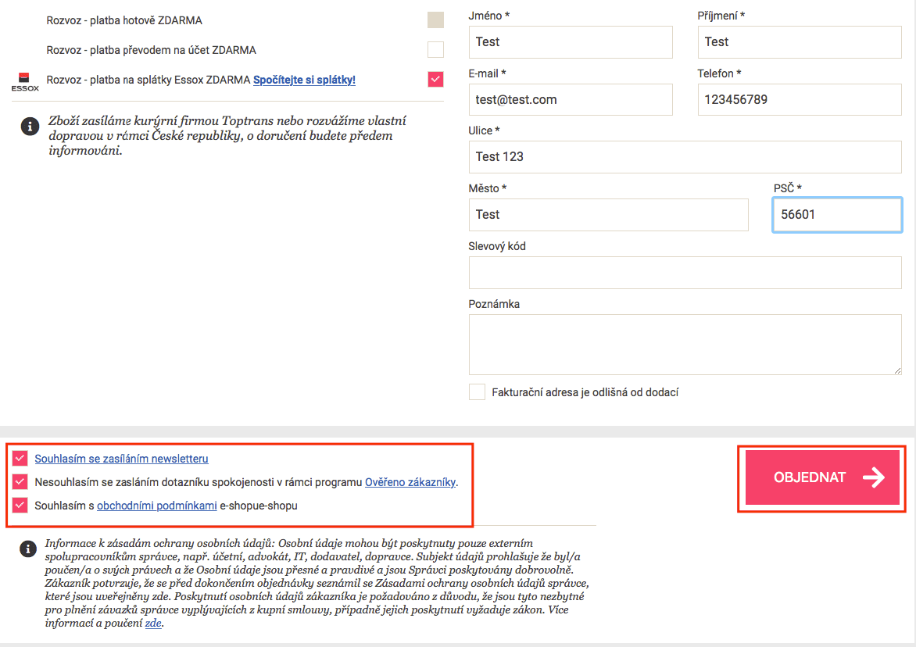Uncheck agreement with obchodními podmínkami checkbox
916x647 pixels.
click(x=20, y=506)
